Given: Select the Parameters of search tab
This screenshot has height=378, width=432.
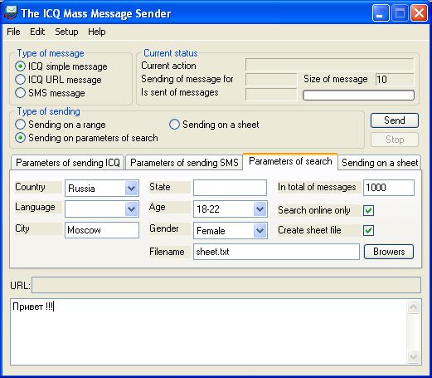Looking at the screenshot, I should pyautogui.click(x=290, y=161).
